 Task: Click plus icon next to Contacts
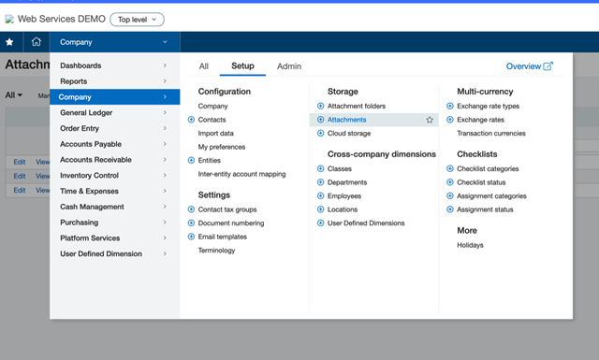[191, 120]
